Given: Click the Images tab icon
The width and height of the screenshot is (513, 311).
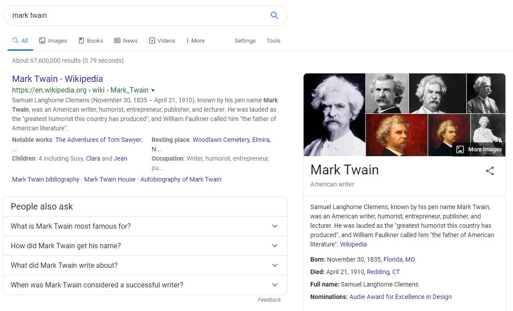Looking at the screenshot, I should click(x=42, y=40).
